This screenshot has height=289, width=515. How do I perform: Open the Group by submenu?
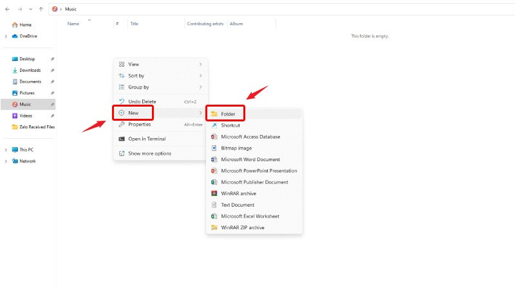click(160, 87)
